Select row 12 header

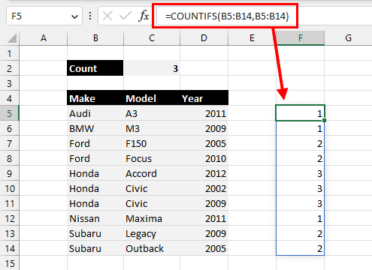pyautogui.click(x=10, y=218)
